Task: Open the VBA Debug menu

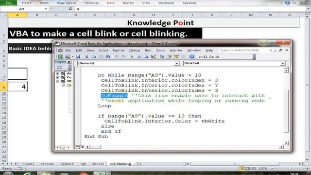Action: click(135, 51)
